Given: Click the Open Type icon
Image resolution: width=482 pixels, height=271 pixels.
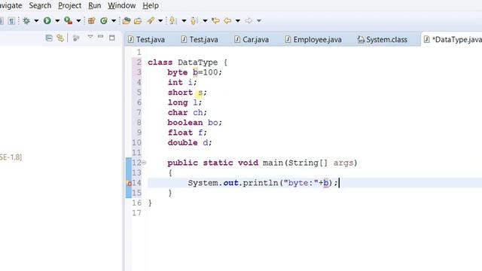Looking at the screenshot, I should pyautogui.click(x=126, y=20).
